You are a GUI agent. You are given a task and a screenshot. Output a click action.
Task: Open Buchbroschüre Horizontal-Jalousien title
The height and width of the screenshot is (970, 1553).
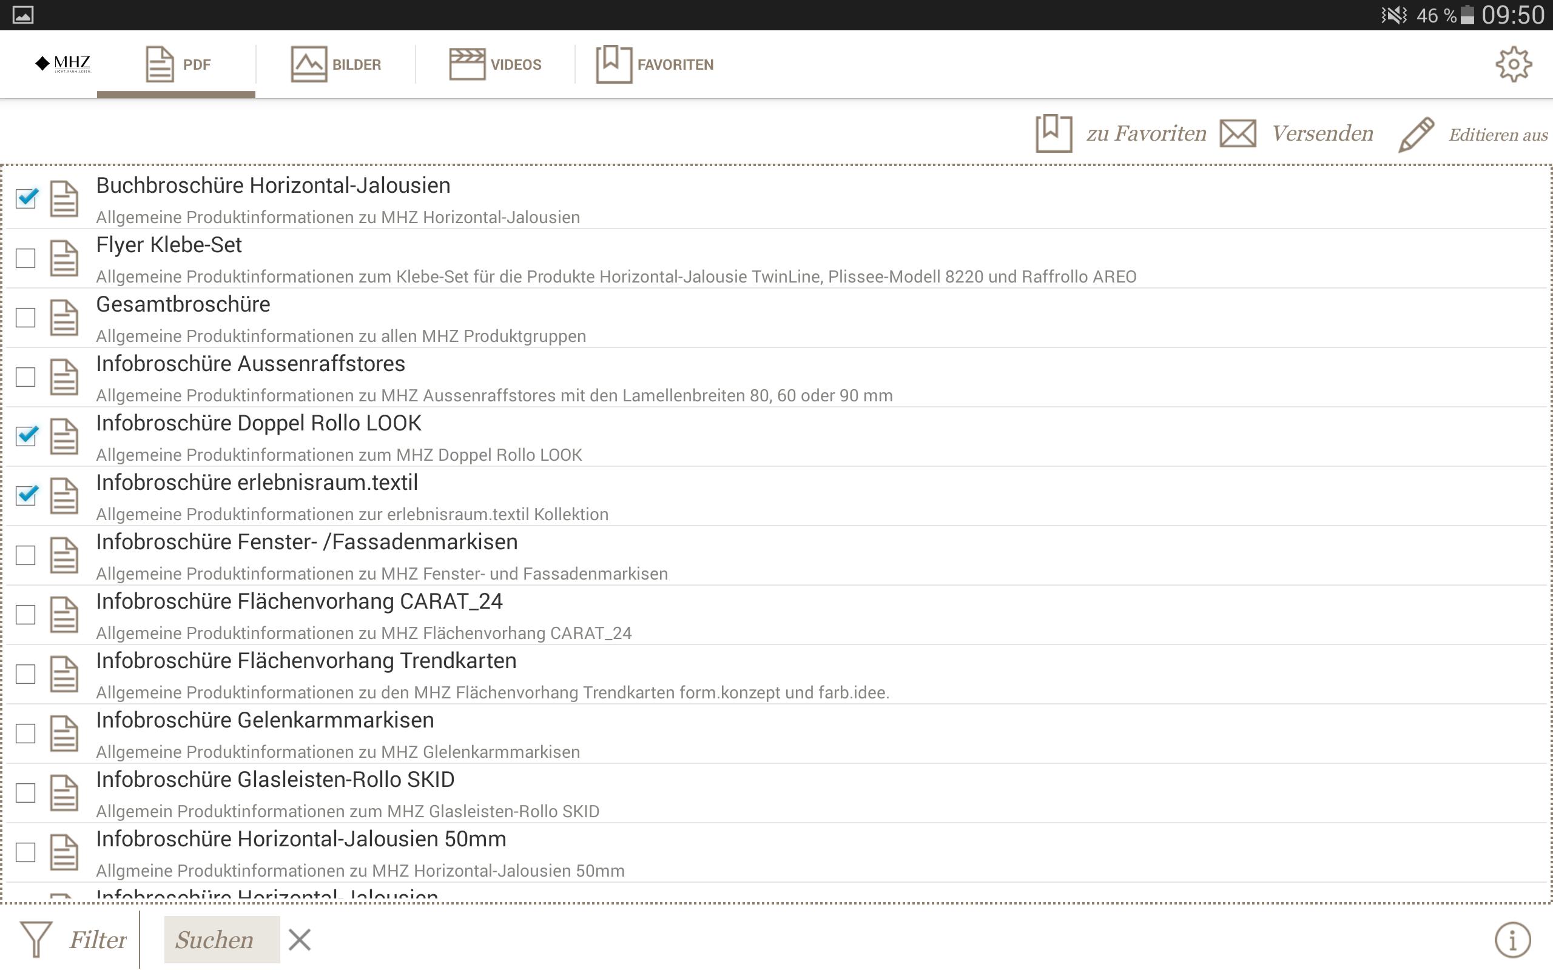[x=273, y=186]
